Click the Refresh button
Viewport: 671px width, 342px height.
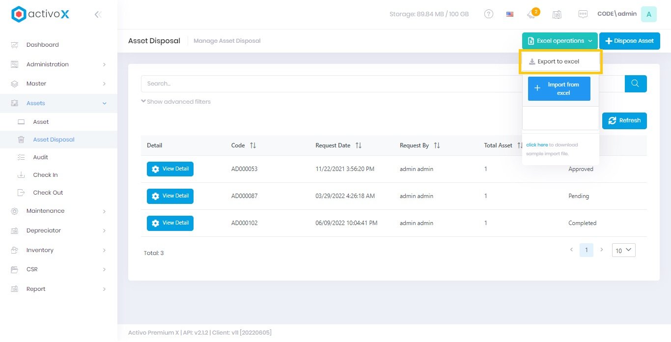pos(624,120)
